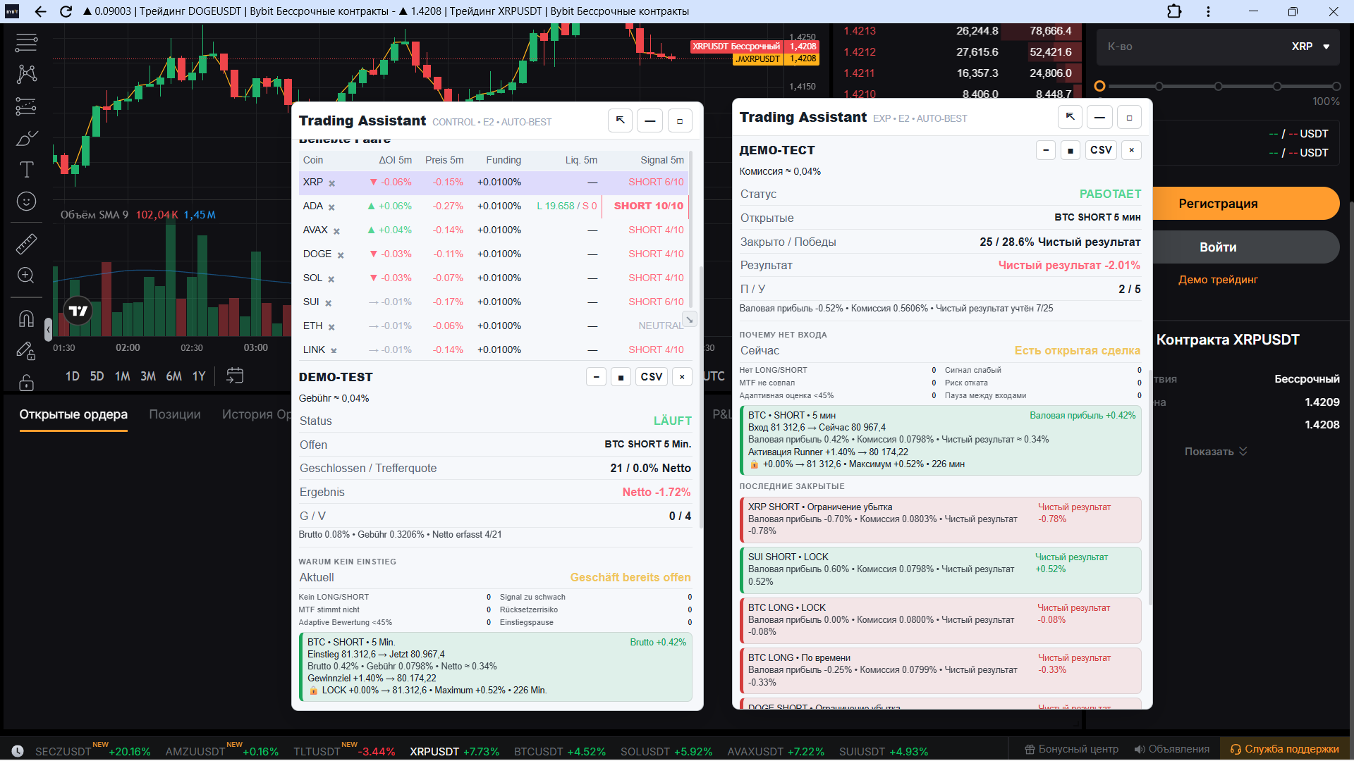Screen dimensions: 1354x761
Task: Open the emoji icons tool
Action: coord(26,202)
